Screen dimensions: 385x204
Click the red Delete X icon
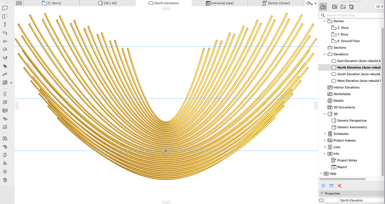coord(340,186)
